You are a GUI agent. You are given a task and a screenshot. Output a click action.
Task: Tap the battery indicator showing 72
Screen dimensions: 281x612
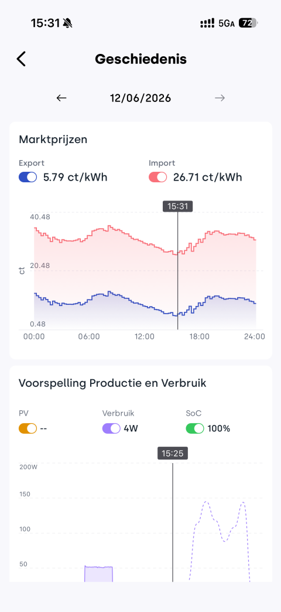(x=248, y=23)
